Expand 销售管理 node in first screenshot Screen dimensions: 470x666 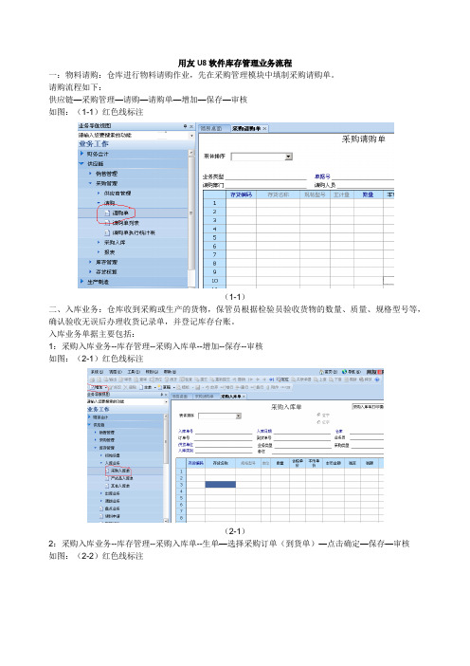pyautogui.click(x=90, y=174)
